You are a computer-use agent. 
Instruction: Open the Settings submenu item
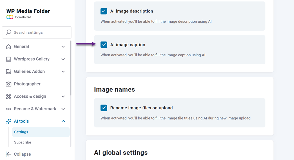click(x=21, y=132)
